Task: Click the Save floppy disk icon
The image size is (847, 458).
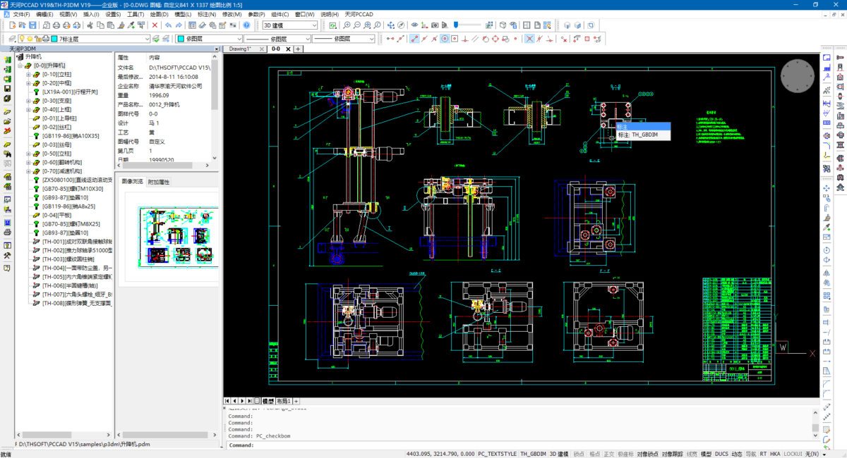Action: 32,25
